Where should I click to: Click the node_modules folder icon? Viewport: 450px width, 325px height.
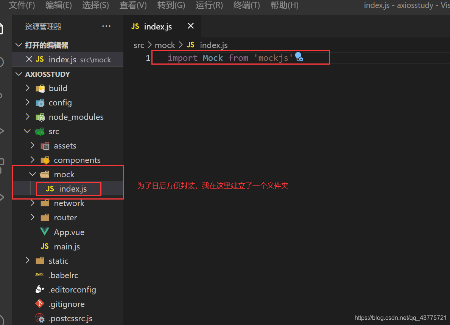[x=40, y=117]
